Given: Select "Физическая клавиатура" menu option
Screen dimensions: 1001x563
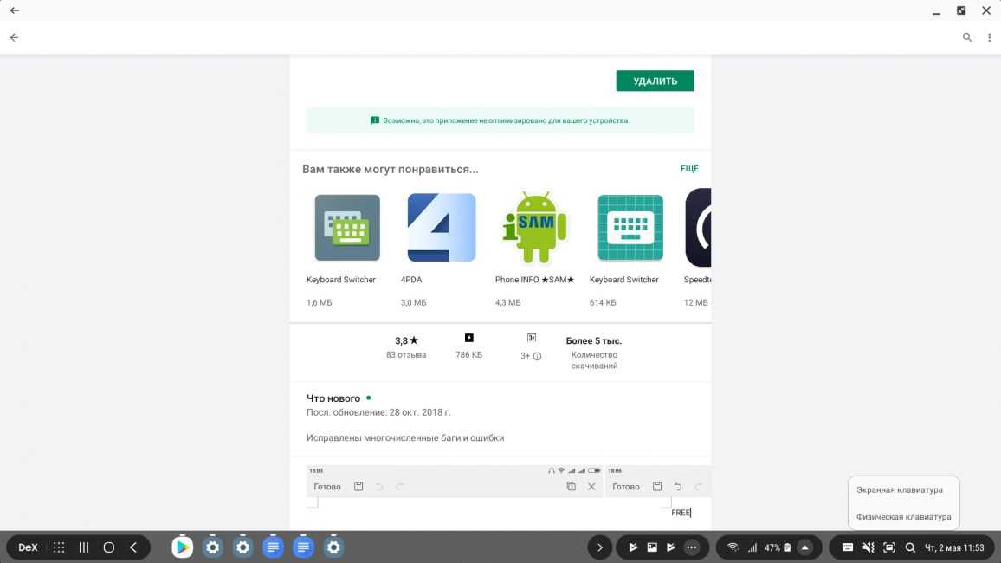Looking at the screenshot, I should [903, 517].
